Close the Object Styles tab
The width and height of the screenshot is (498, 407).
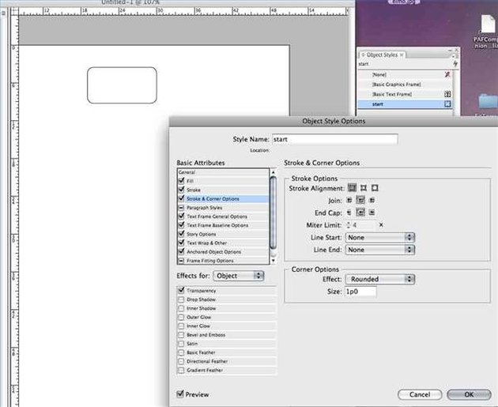(x=402, y=55)
